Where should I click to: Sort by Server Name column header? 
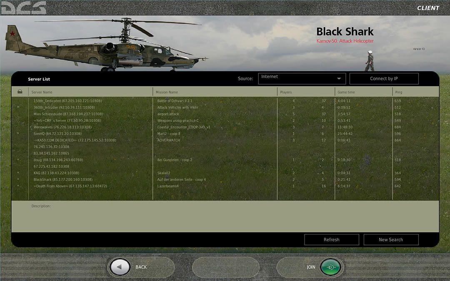(42, 92)
